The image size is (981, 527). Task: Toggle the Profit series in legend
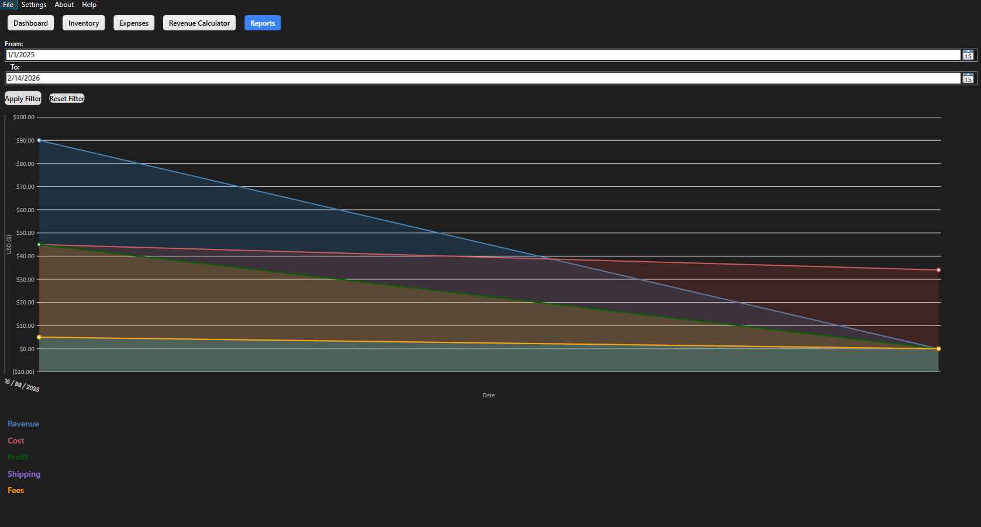[x=18, y=457]
